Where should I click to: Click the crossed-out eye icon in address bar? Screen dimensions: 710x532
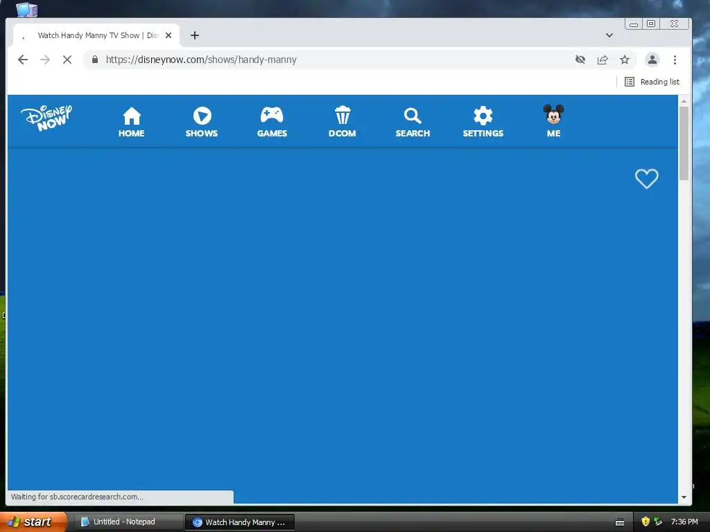(x=580, y=60)
